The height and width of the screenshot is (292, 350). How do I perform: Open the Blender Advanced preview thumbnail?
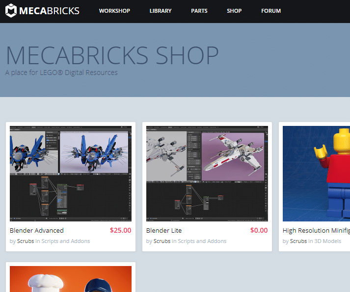pyautogui.click(x=71, y=173)
